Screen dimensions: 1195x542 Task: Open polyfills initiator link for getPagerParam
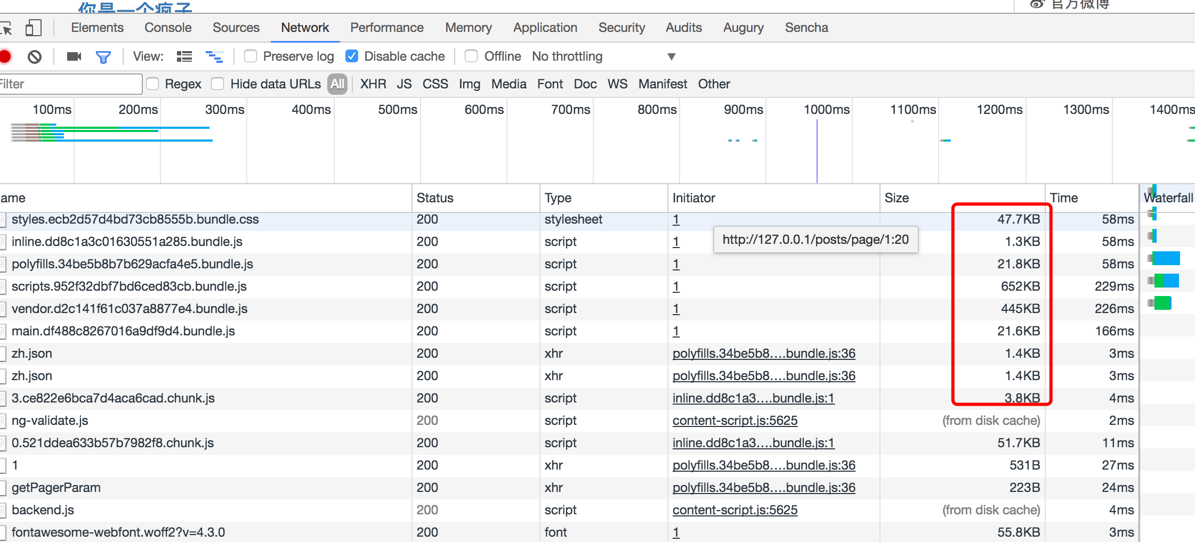tap(764, 488)
